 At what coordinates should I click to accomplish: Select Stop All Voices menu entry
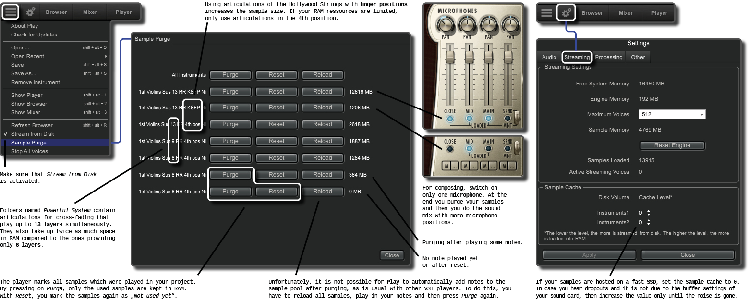coord(56,151)
